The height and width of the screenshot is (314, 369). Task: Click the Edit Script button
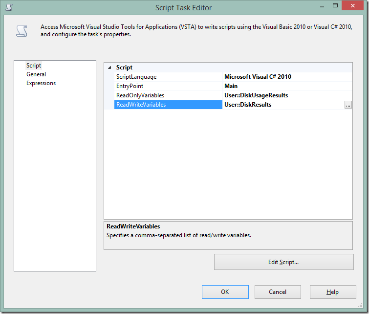click(284, 262)
